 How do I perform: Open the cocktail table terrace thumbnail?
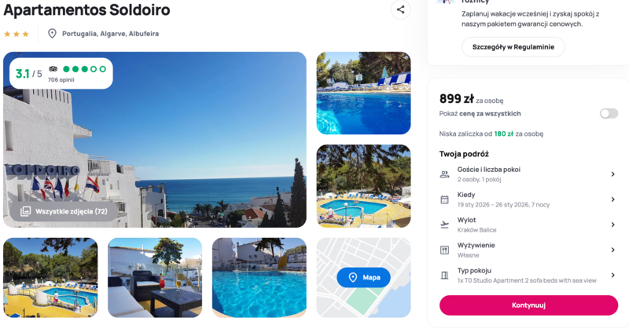[x=155, y=277]
